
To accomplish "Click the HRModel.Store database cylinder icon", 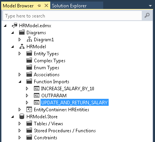I will (22, 116).
